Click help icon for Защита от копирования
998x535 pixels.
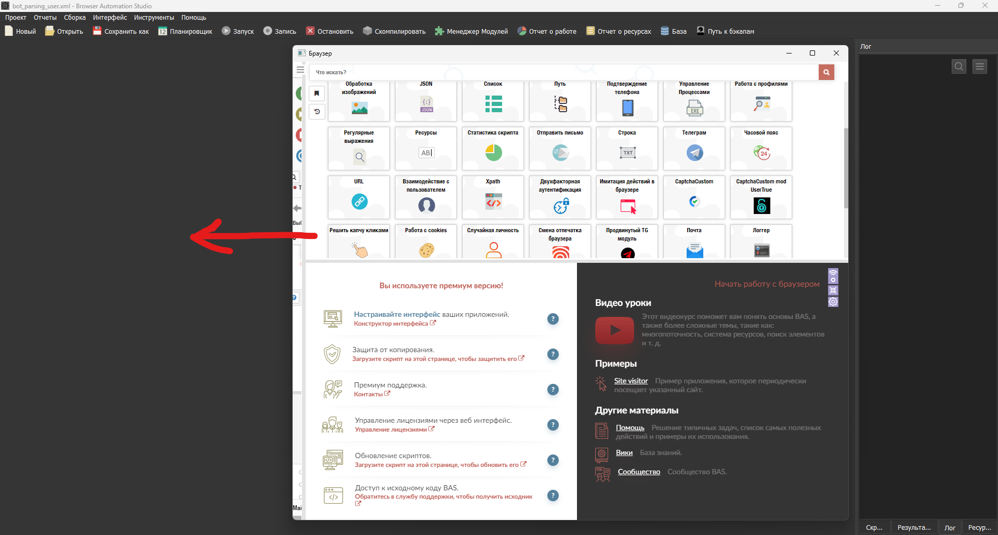coord(553,354)
